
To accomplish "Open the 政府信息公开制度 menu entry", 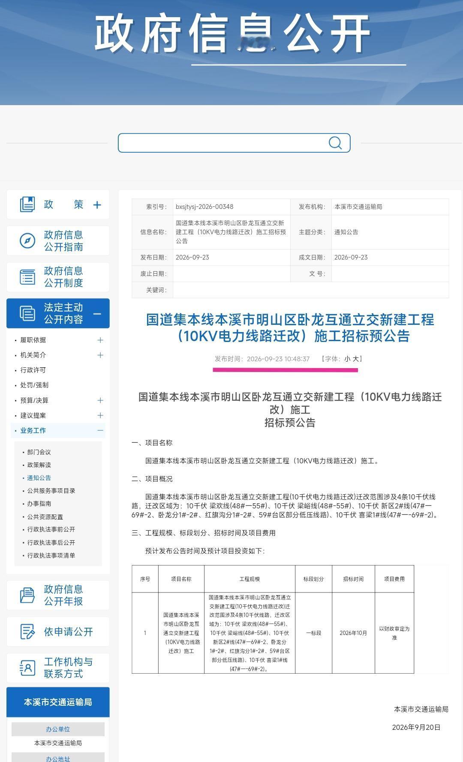I will (x=58, y=277).
